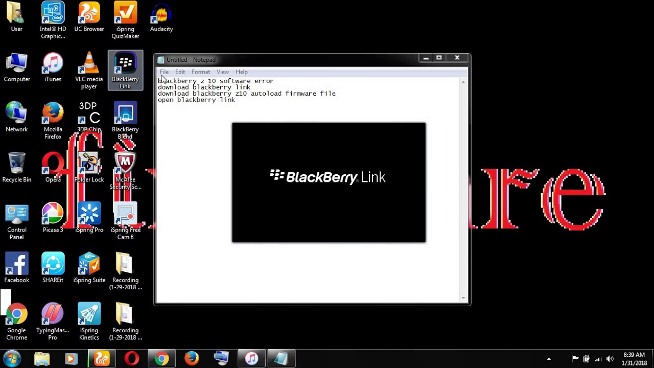Switch to UC Browser in taskbar

tap(102, 359)
